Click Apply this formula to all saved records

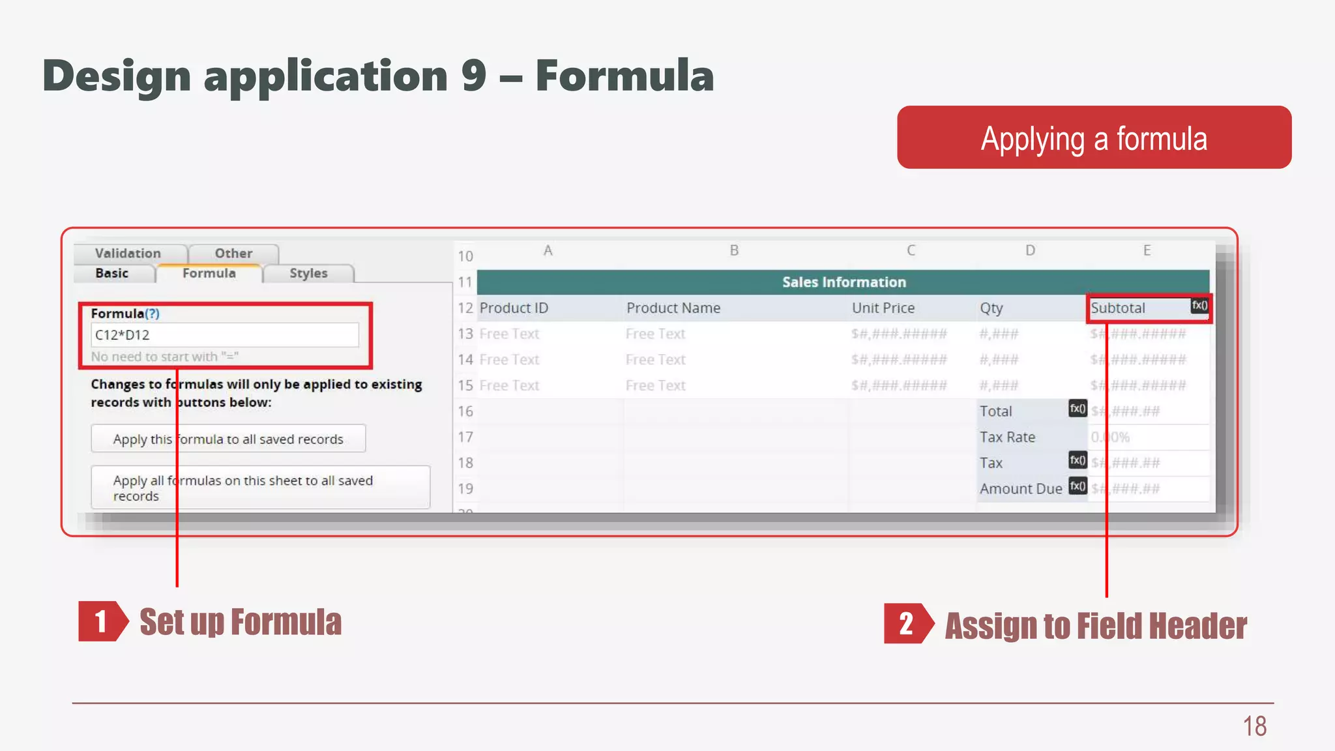click(228, 439)
